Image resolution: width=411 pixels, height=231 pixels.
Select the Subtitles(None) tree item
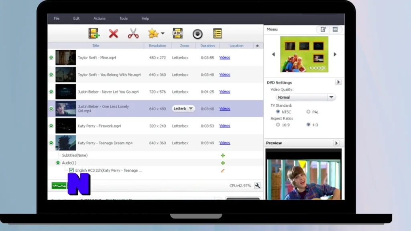(x=75, y=155)
